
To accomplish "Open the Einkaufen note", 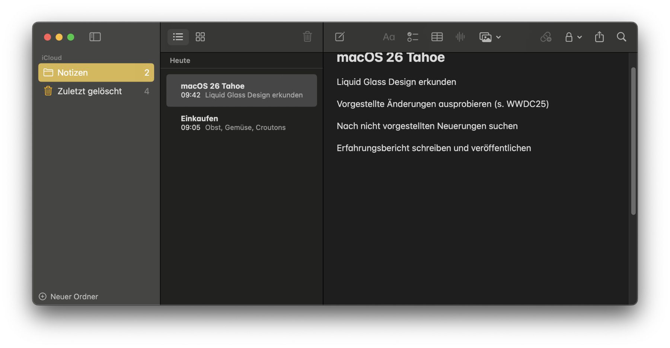I will (241, 123).
